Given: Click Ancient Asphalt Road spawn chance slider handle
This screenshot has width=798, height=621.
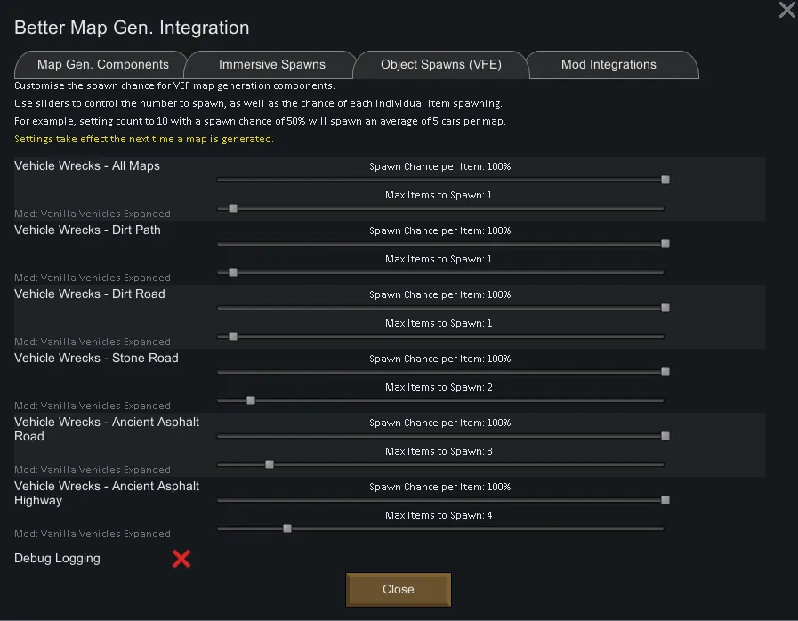Looking at the screenshot, I should click(665, 436).
